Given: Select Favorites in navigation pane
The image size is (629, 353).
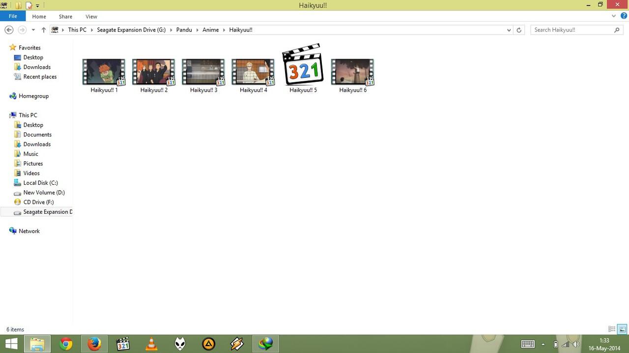Looking at the screenshot, I should pos(29,48).
